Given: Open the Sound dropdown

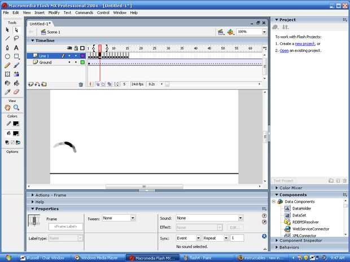Looking at the screenshot, I should tap(240, 218).
